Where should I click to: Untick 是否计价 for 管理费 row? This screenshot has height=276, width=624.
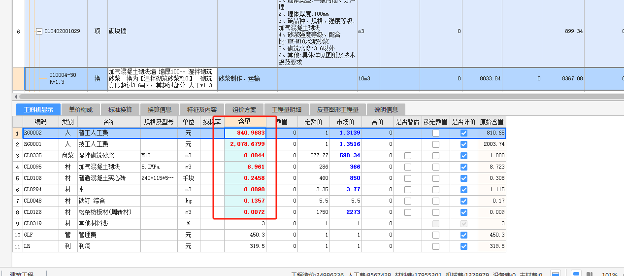(463, 235)
